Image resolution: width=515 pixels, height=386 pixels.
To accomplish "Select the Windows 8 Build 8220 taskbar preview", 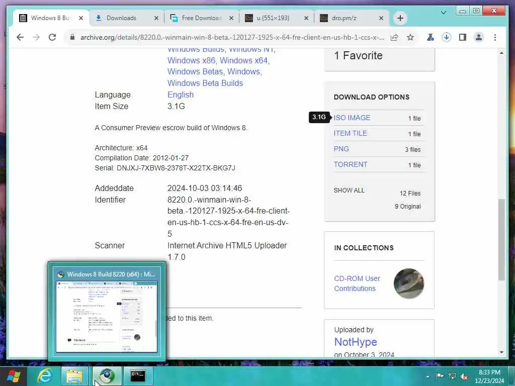I will click(107, 312).
